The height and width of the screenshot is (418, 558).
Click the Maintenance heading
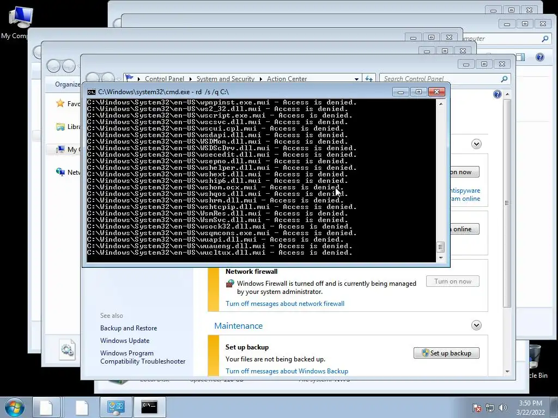[x=239, y=326]
